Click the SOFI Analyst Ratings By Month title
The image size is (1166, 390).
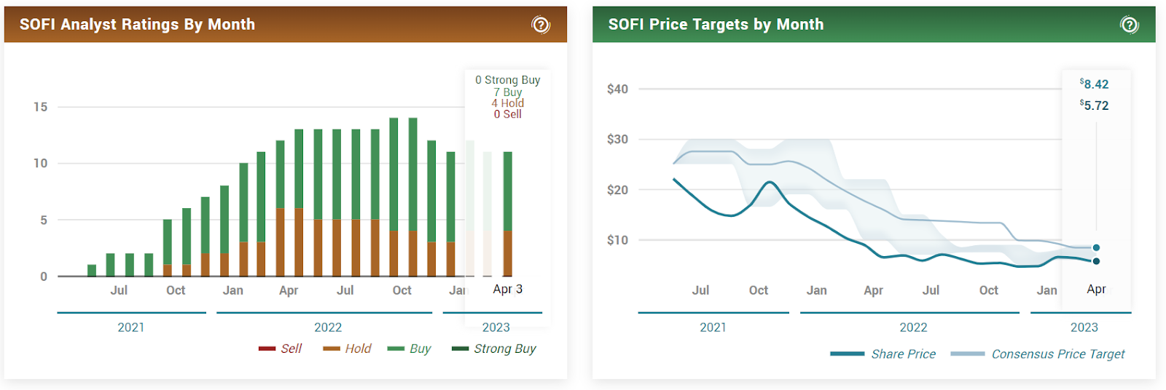click(x=137, y=25)
